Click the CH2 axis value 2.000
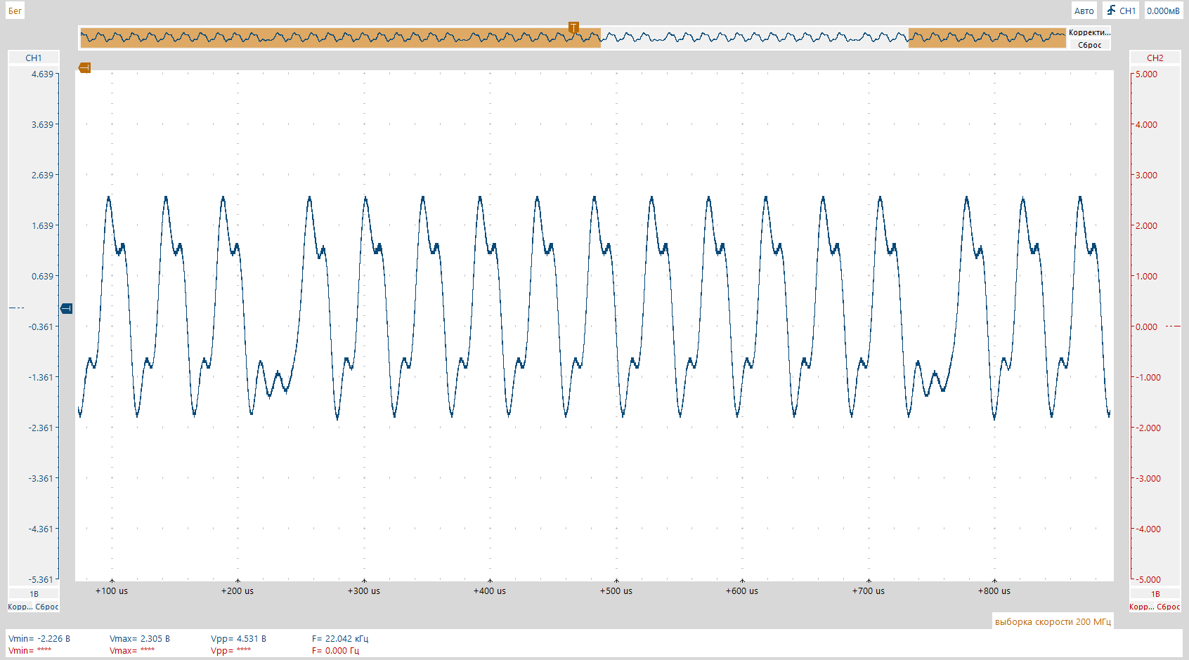The image size is (1189, 660). [x=1146, y=225]
